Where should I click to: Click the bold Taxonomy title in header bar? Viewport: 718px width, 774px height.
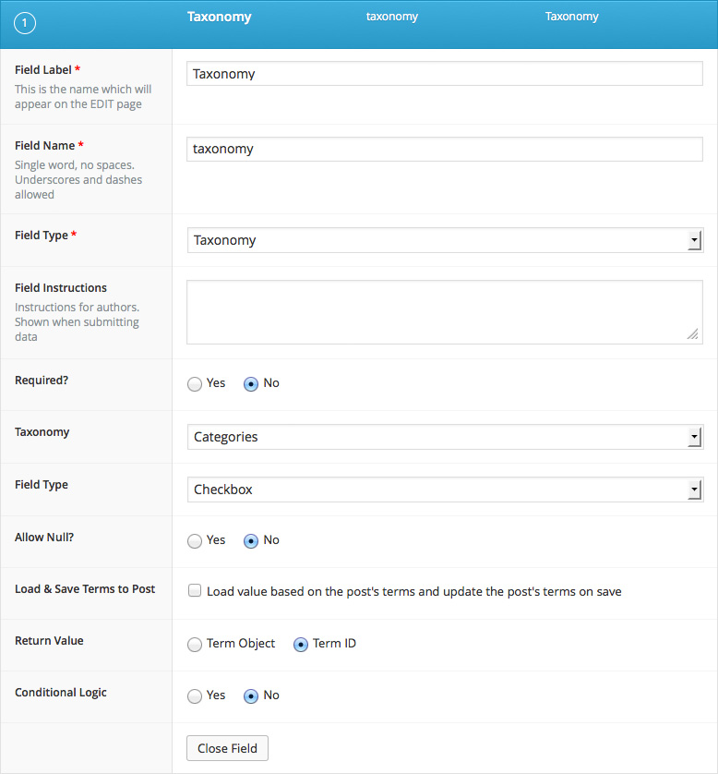[x=220, y=17]
